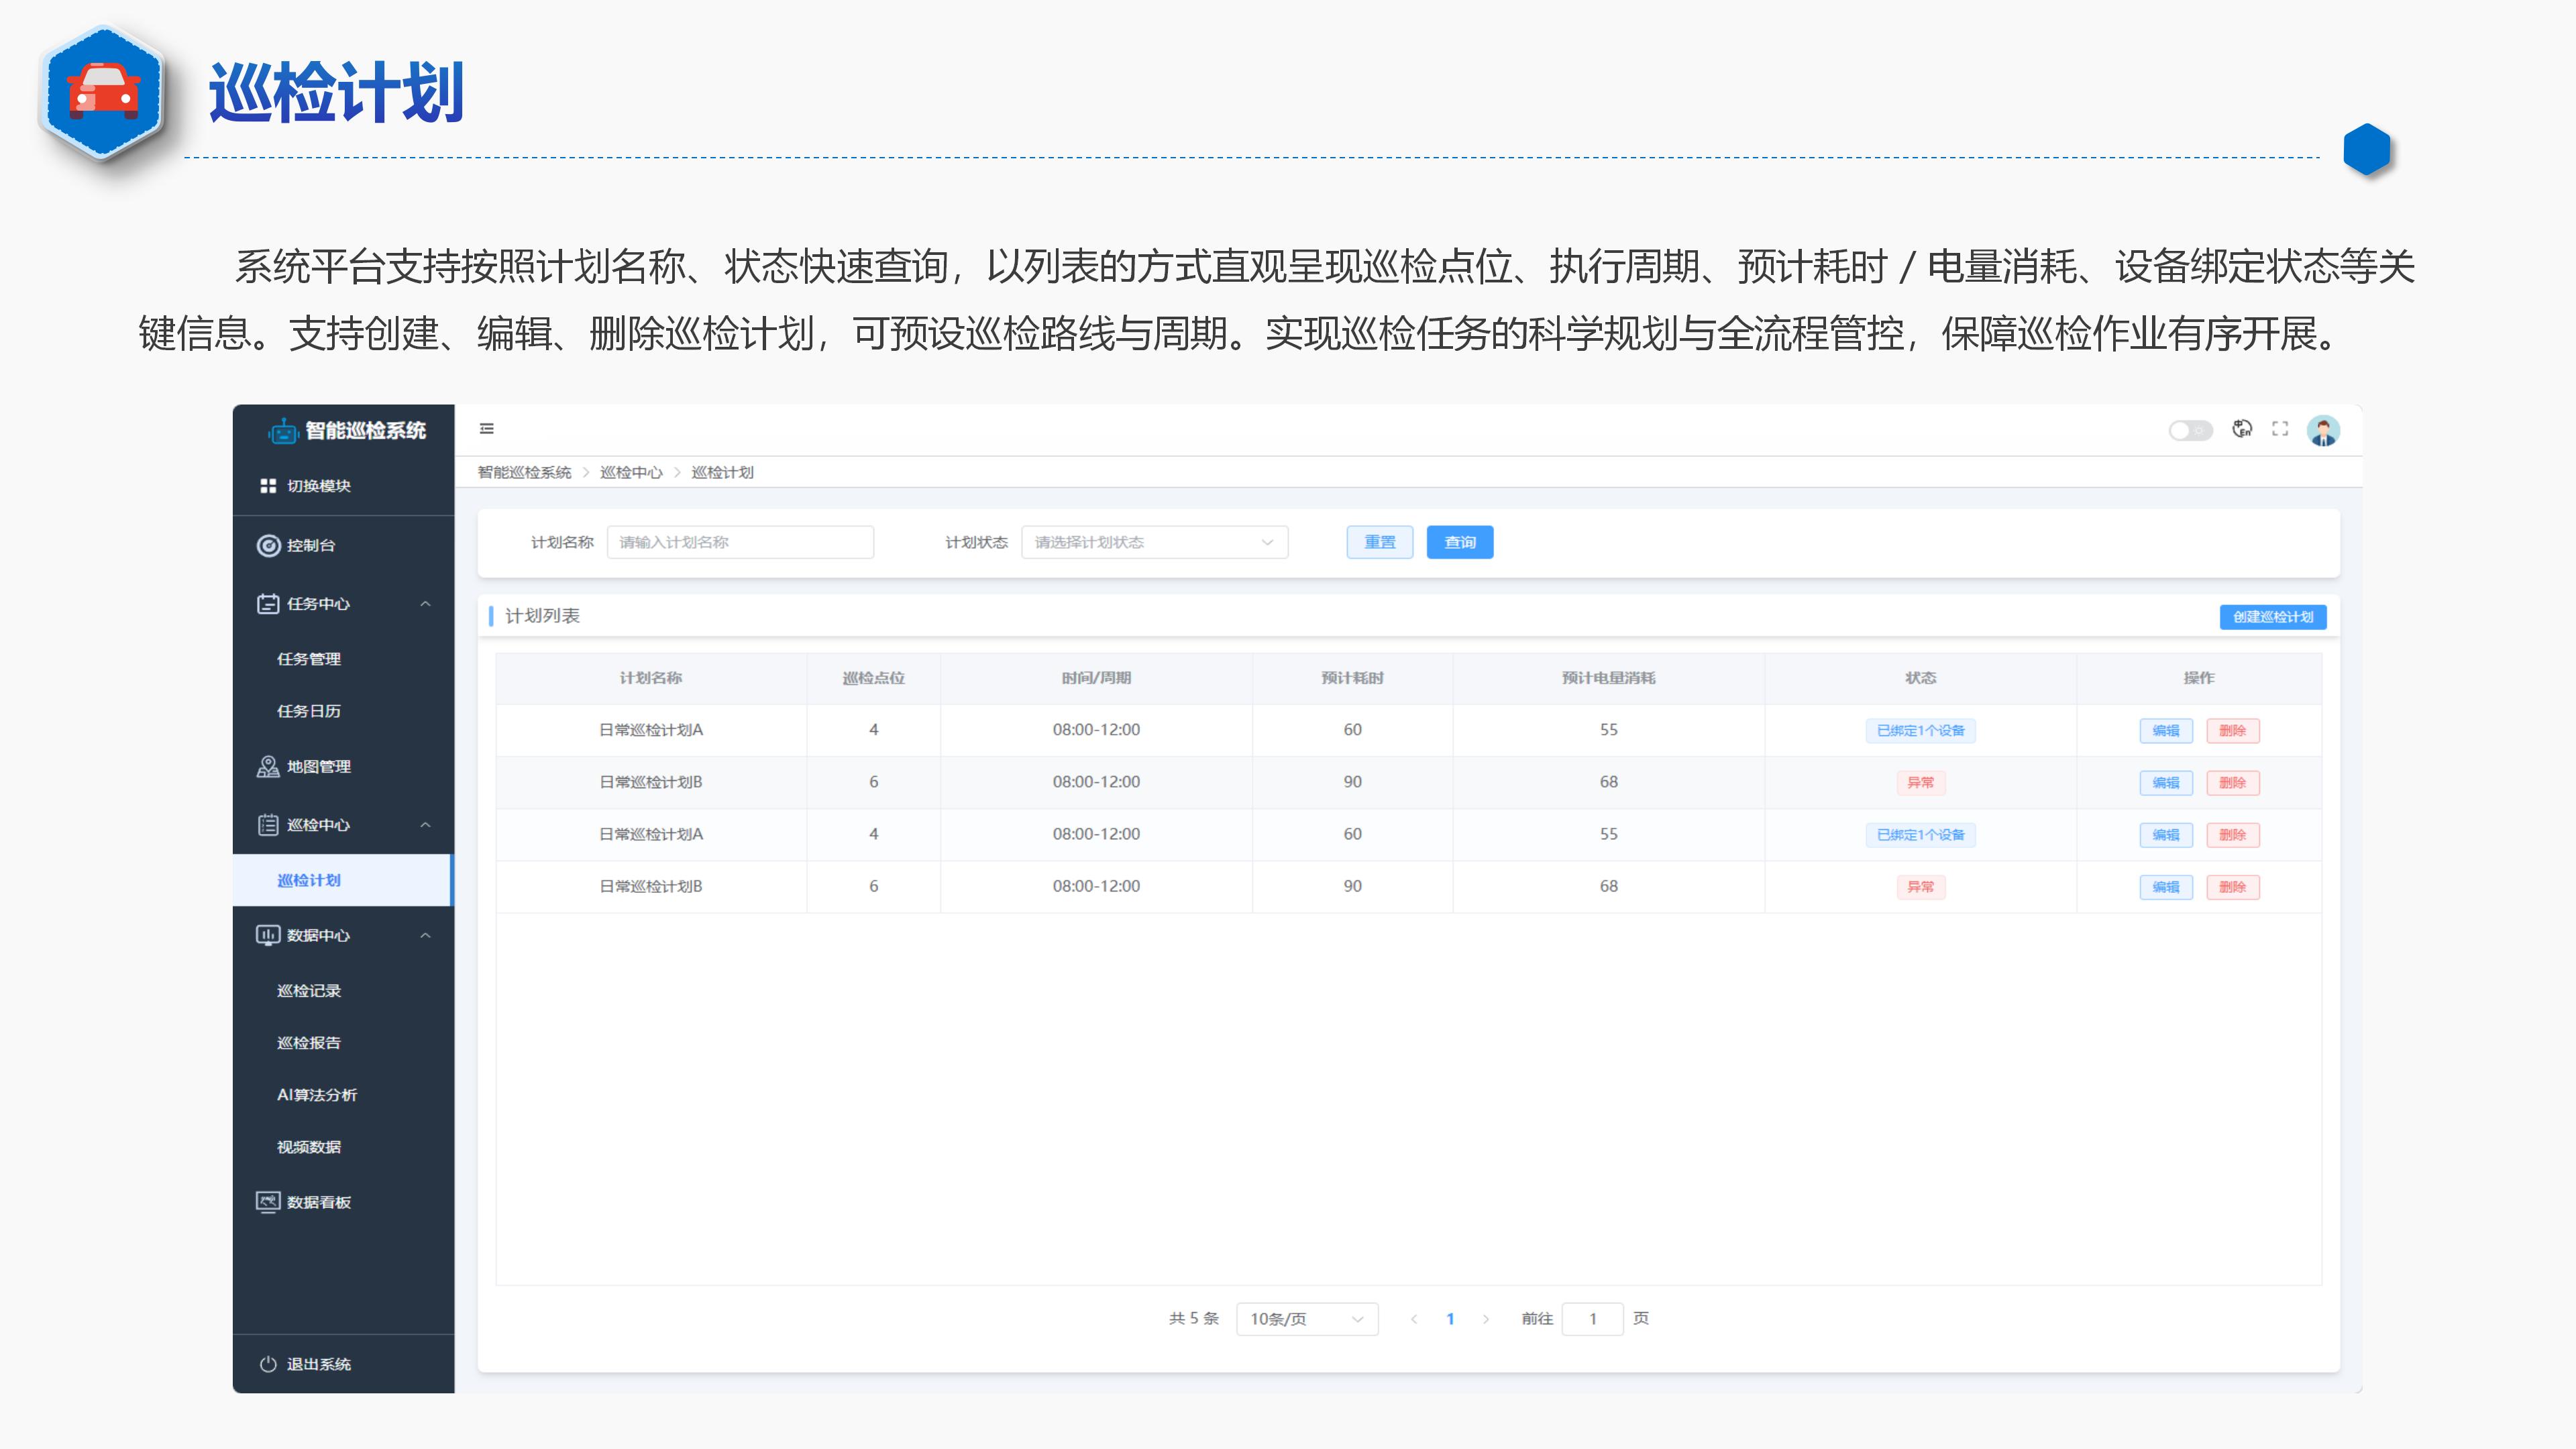Click the 切换模块 grid icon
The image size is (2576, 1449).
(x=268, y=486)
